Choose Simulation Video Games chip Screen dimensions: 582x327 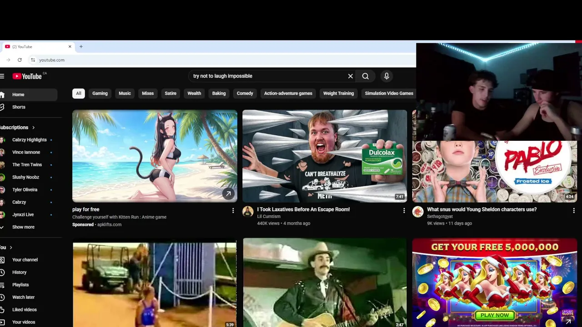(389, 94)
